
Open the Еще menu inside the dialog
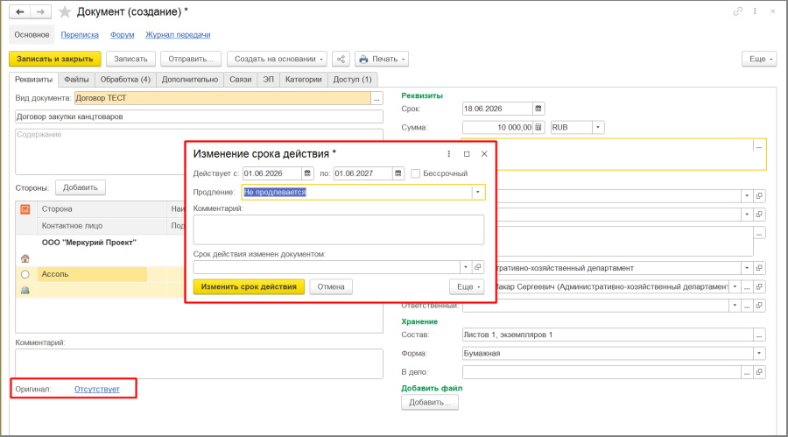[467, 286]
